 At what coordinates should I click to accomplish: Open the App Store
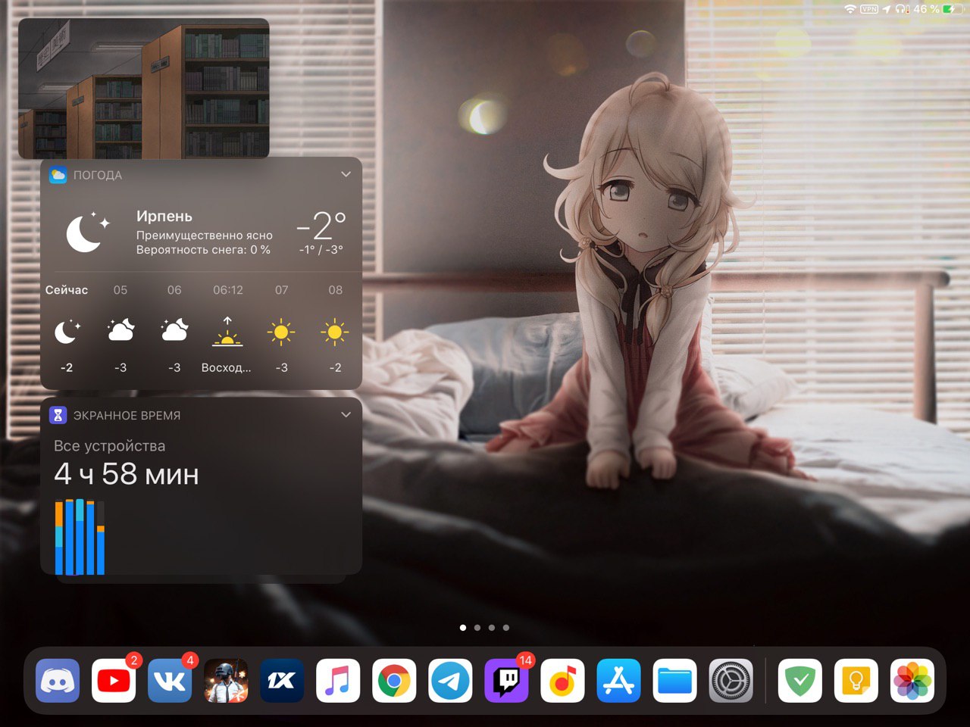[618, 681]
